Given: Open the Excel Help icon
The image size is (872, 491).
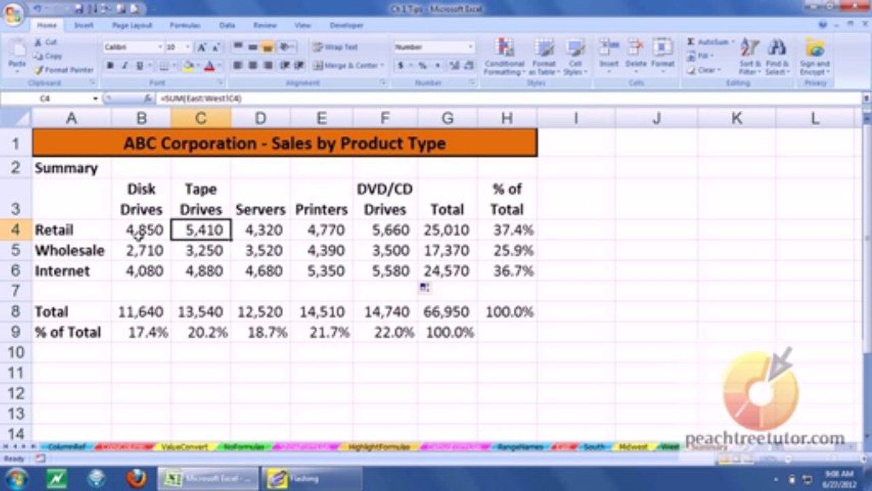Looking at the screenshot, I should pyautogui.click(x=822, y=25).
